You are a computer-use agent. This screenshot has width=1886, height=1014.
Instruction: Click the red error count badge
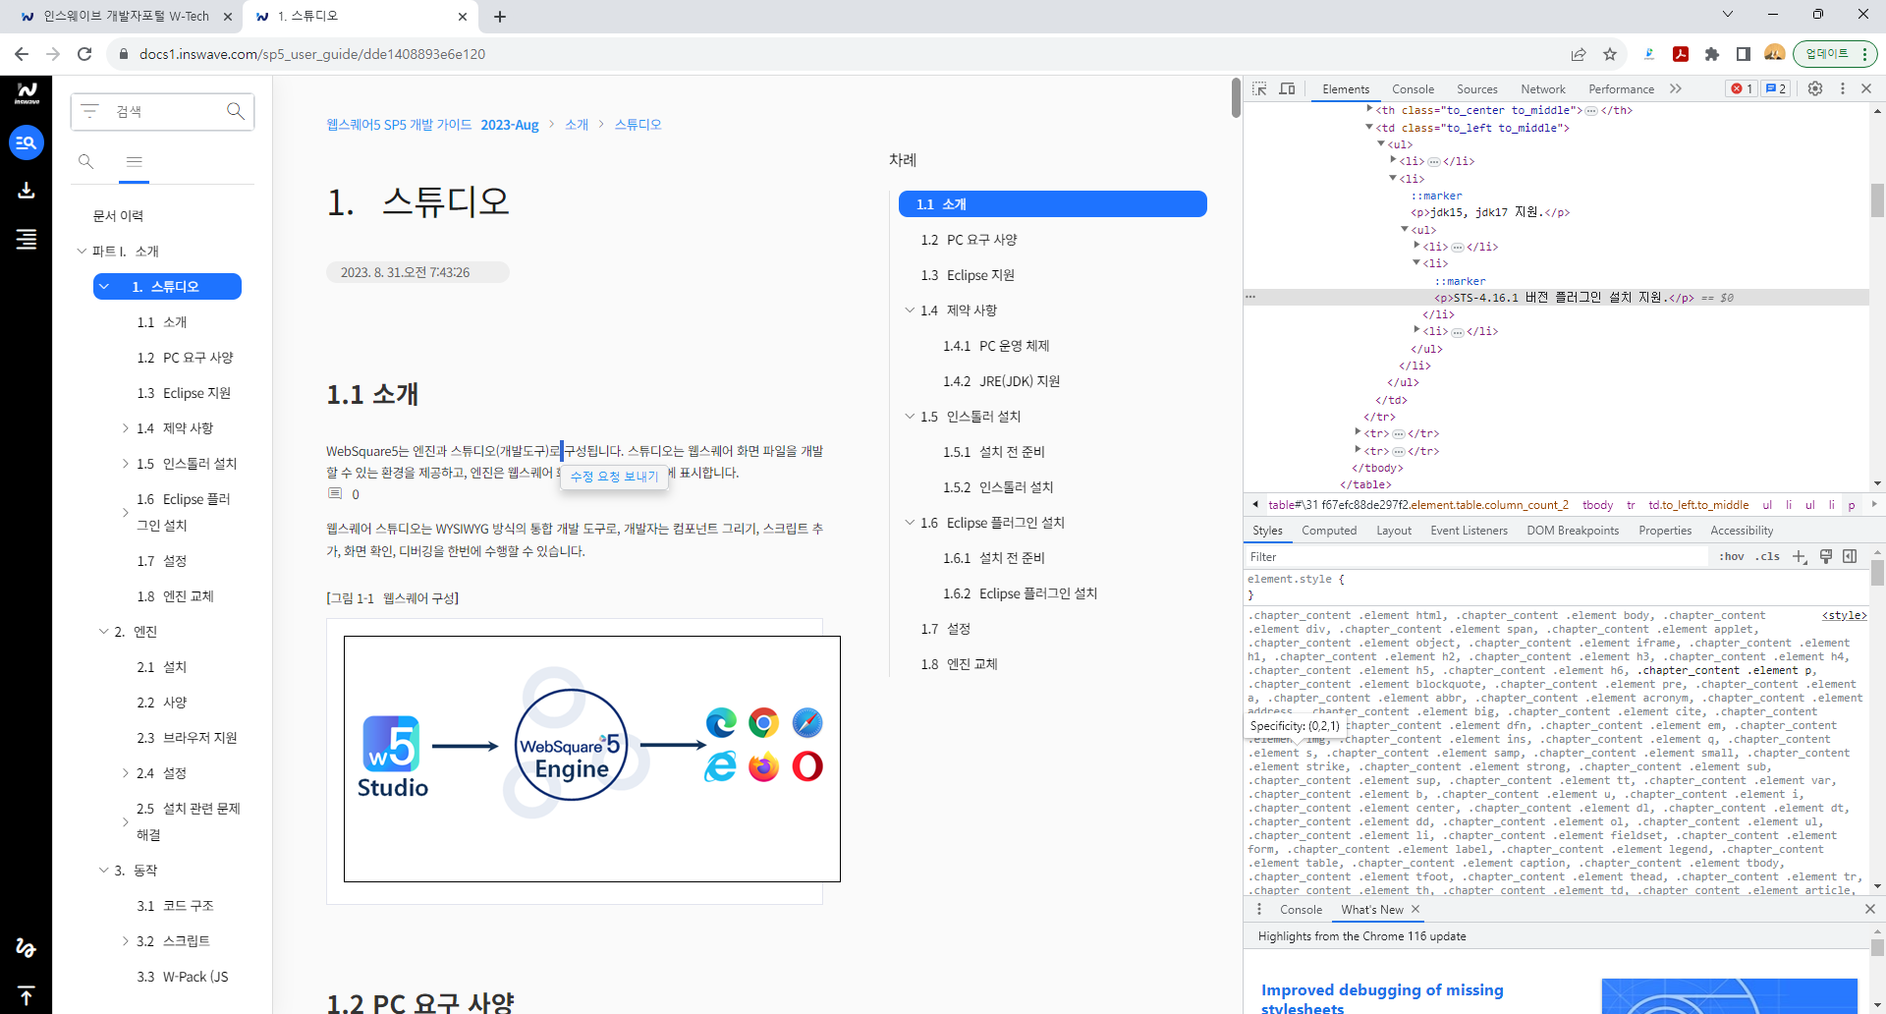click(1743, 88)
